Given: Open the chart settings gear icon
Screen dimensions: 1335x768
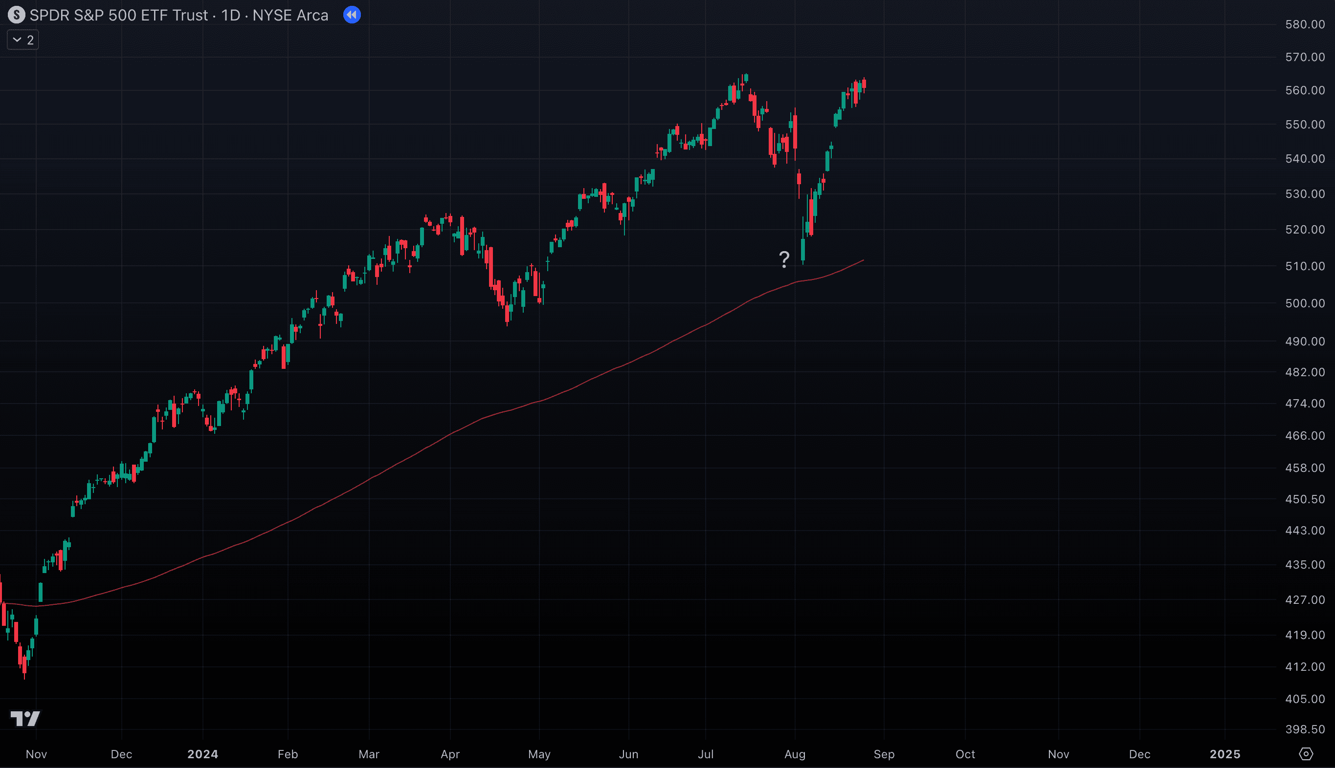Looking at the screenshot, I should tap(1306, 754).
